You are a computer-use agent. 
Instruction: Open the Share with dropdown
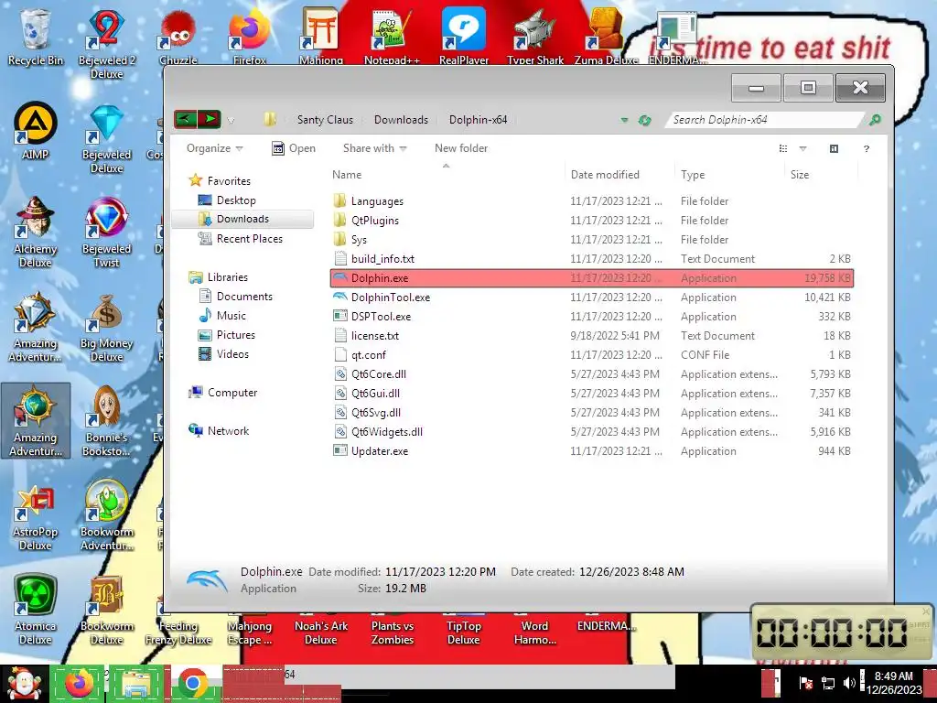tap(374, 148)
